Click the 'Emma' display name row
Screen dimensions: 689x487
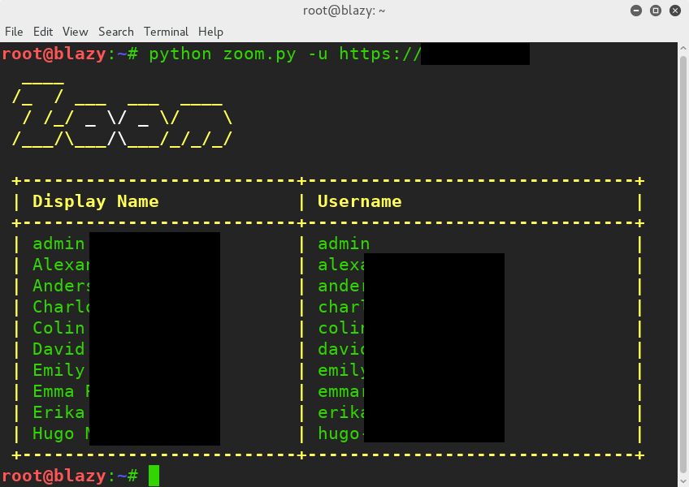pos(54,391)
